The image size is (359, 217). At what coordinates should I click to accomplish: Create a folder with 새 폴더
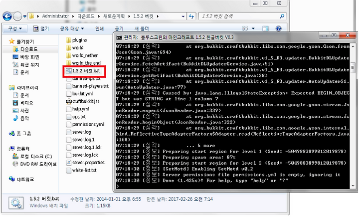142,28
